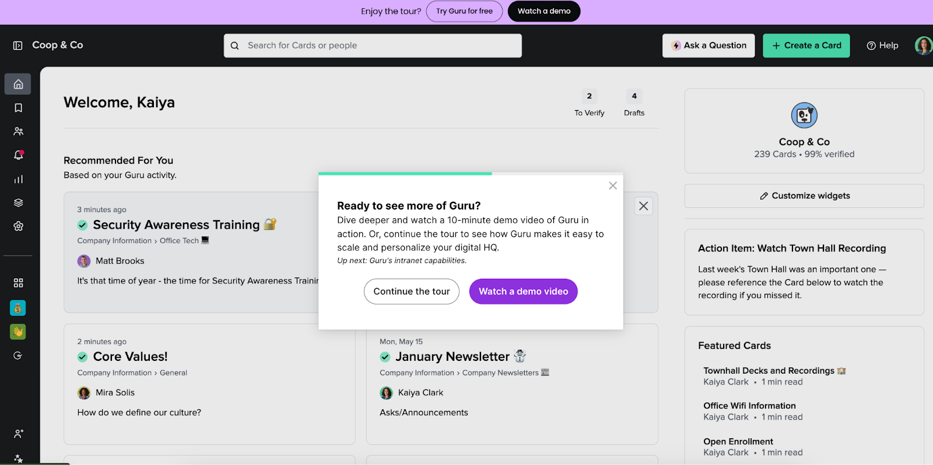Click the Coop & Co dog logo

coord(804,115)
